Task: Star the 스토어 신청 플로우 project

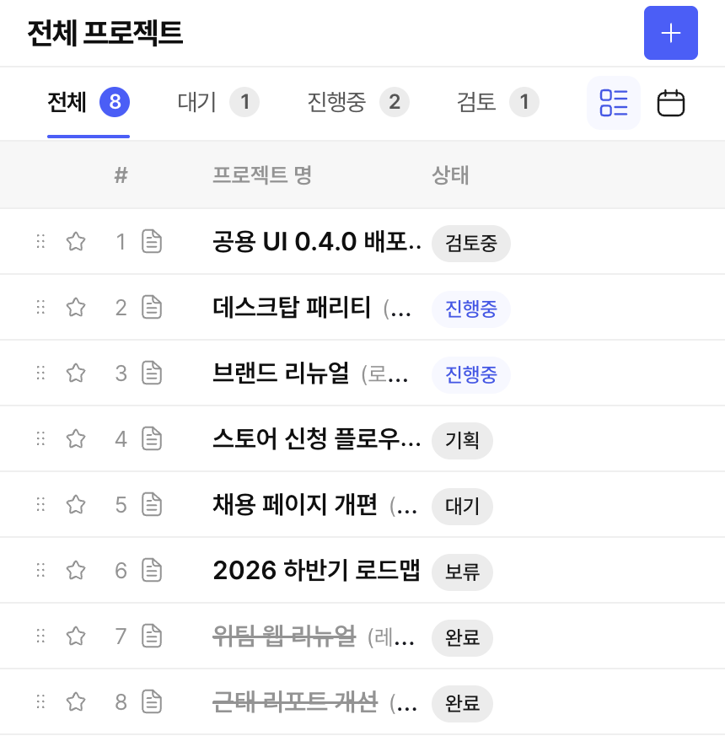Action: 76,438
